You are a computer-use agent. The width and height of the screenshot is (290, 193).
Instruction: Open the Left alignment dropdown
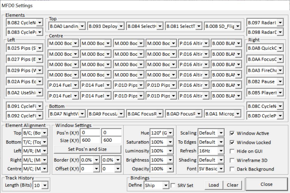[x=35, y=151]
